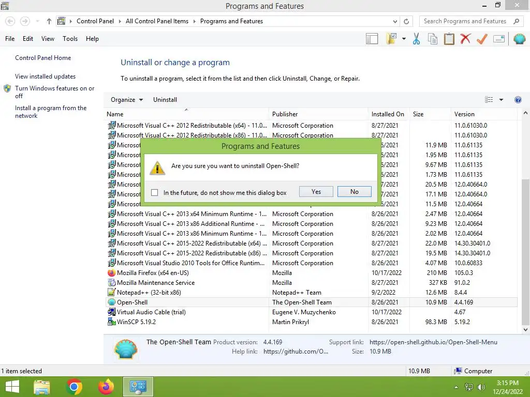Click the Notepad++ icon in program list
Screen dimensions: 530x397
tap(112, 293)
